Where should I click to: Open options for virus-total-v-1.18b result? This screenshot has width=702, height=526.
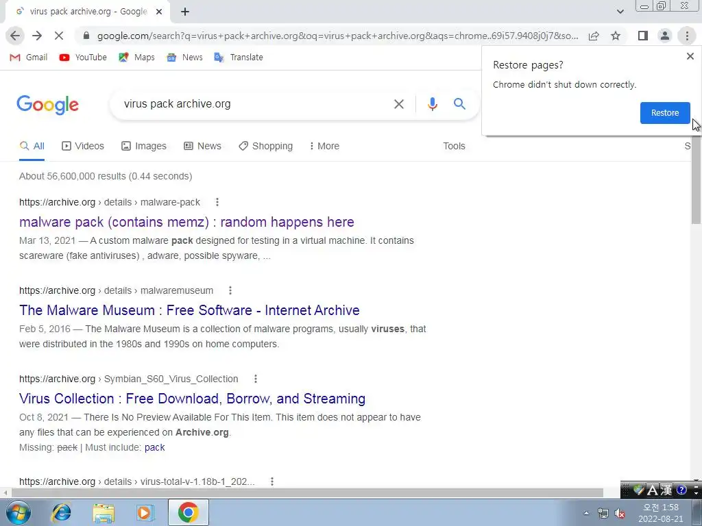pos(271,481)
